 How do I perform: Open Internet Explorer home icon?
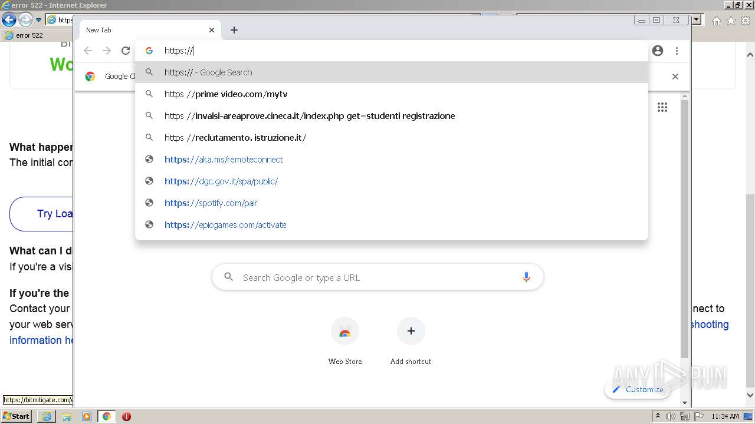tap(716, 21)
